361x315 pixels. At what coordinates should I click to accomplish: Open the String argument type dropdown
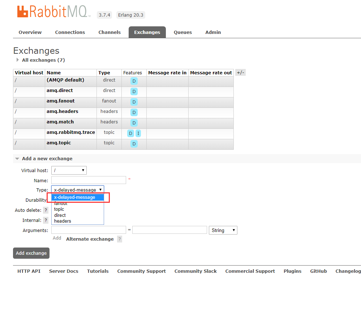click(223, 230)
